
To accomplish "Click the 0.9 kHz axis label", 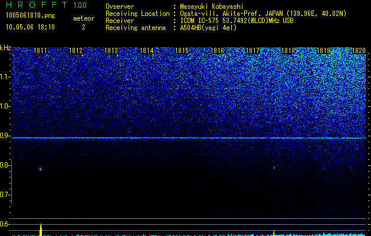I will tap(5, 136).
